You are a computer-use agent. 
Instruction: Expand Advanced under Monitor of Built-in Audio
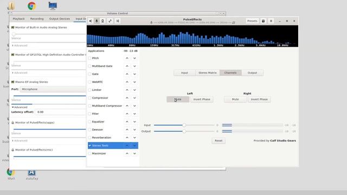[x=20, y=45]
